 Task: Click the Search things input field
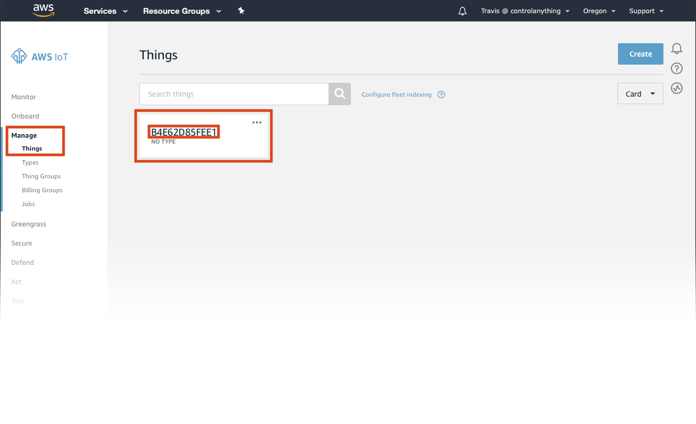233,93
